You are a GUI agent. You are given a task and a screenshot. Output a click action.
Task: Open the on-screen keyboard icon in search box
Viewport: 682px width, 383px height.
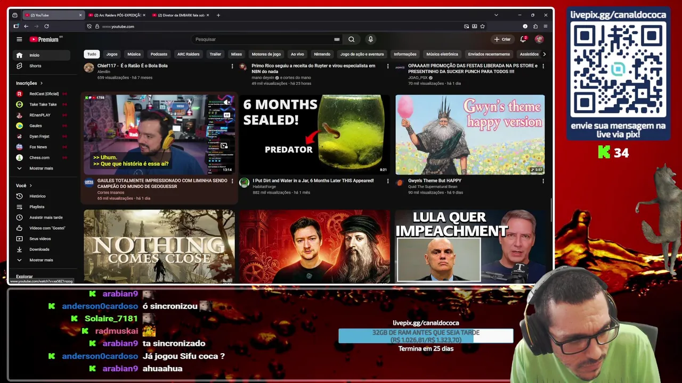pyautogui.click(x=337, y=39)
